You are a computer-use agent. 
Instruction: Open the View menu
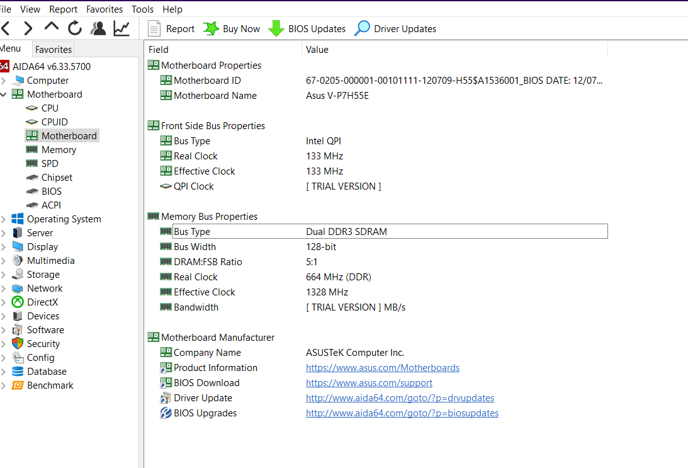(x=30, y=9)
